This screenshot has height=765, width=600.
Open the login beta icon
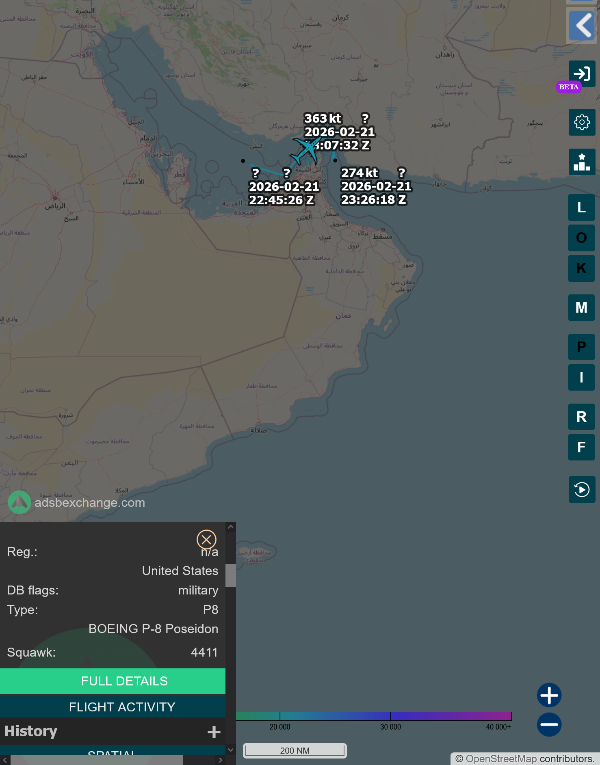582,73
